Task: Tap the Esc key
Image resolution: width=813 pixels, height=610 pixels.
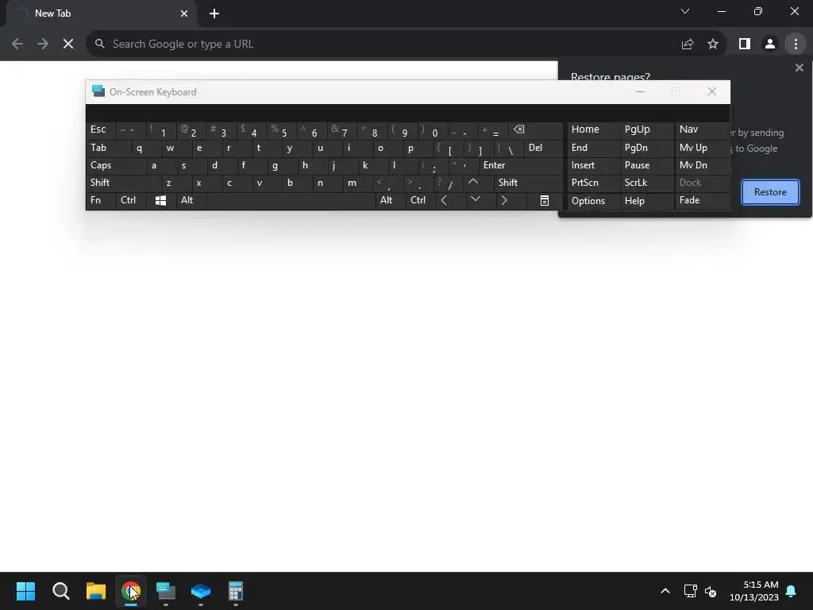Action: [x=101, y=129]
